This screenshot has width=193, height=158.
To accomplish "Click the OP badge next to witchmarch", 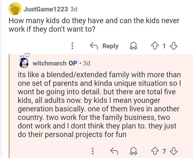I will coord(73,63).
